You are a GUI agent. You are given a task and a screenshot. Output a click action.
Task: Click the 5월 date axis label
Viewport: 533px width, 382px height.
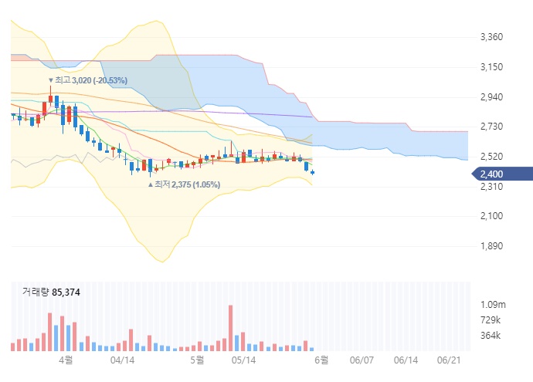tap(198, 360)
